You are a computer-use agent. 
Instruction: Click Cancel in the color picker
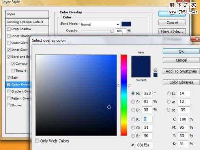click(181, 60)
